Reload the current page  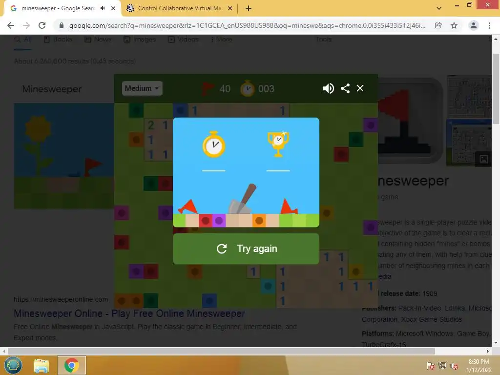click(x=42, y=25)
